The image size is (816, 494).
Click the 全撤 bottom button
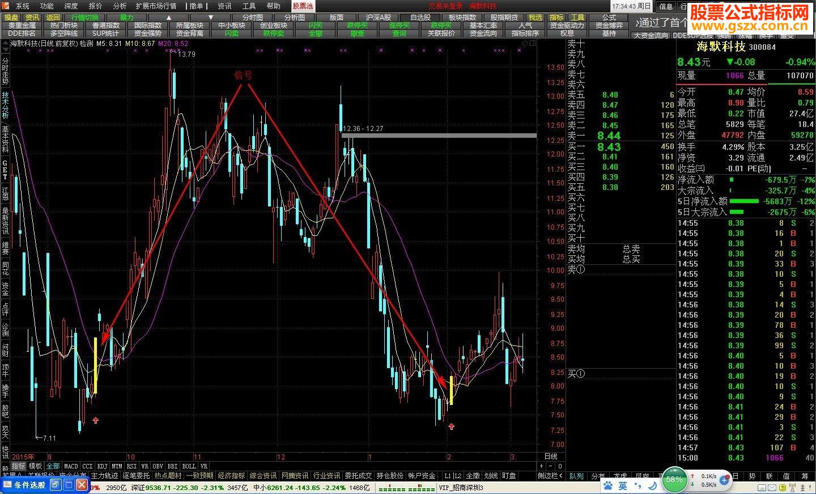pyautogui.click(x=473, y=476)
